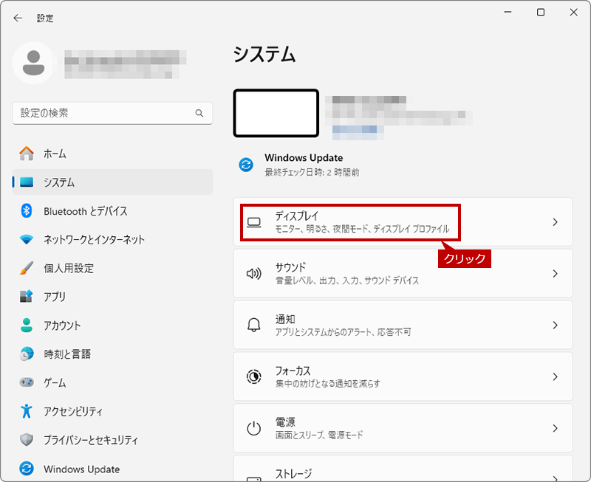Open ホーム in the sidebar
The width and height of the screenshot is (591, 482).
(x=113, y=154)
